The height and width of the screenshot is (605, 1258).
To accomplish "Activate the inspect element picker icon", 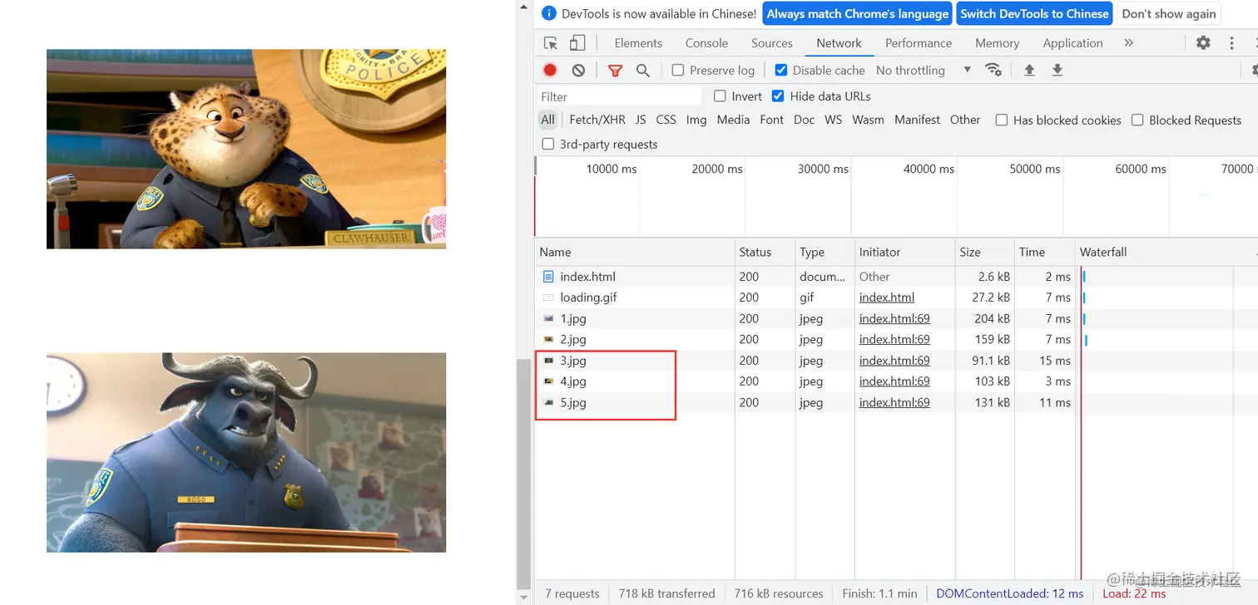I will pyautogui.click(x=550, y=43).
